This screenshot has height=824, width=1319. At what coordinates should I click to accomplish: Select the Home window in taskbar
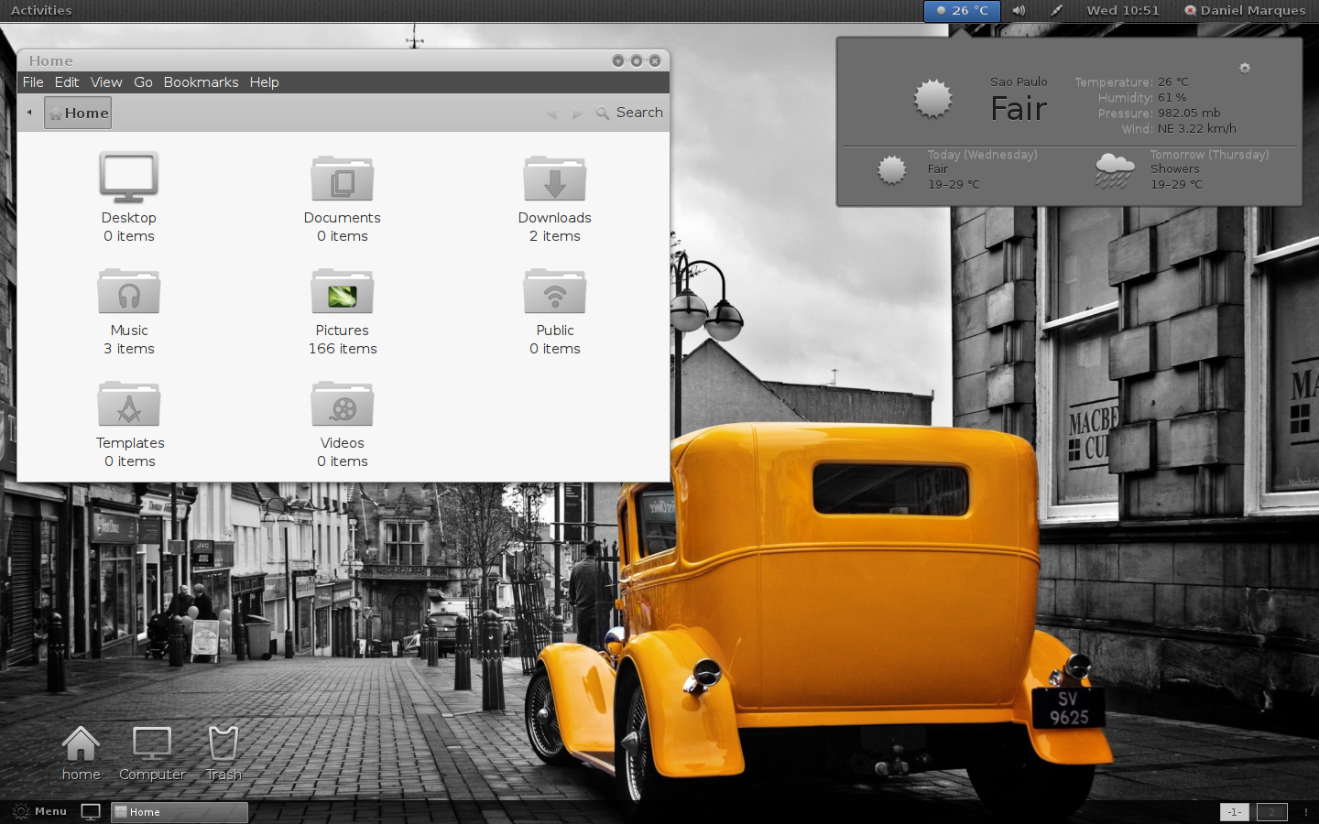coord(180,812)
